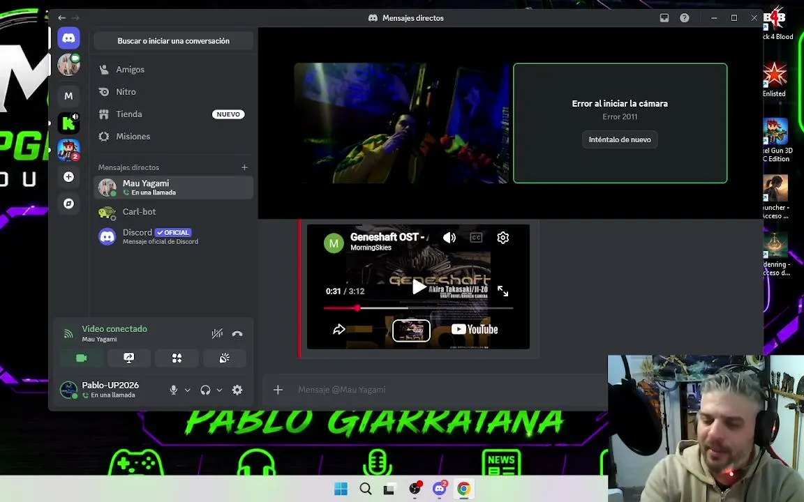Start an activity button

point(177,358)
